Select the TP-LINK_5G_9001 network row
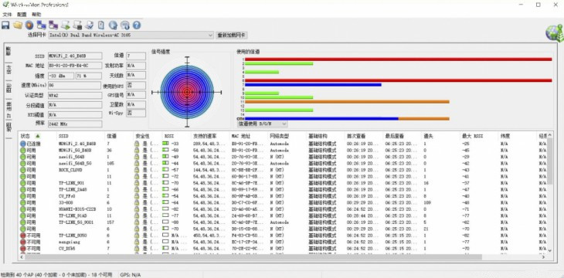This screenshot has width=564, height=278. [x=283, y=222]
